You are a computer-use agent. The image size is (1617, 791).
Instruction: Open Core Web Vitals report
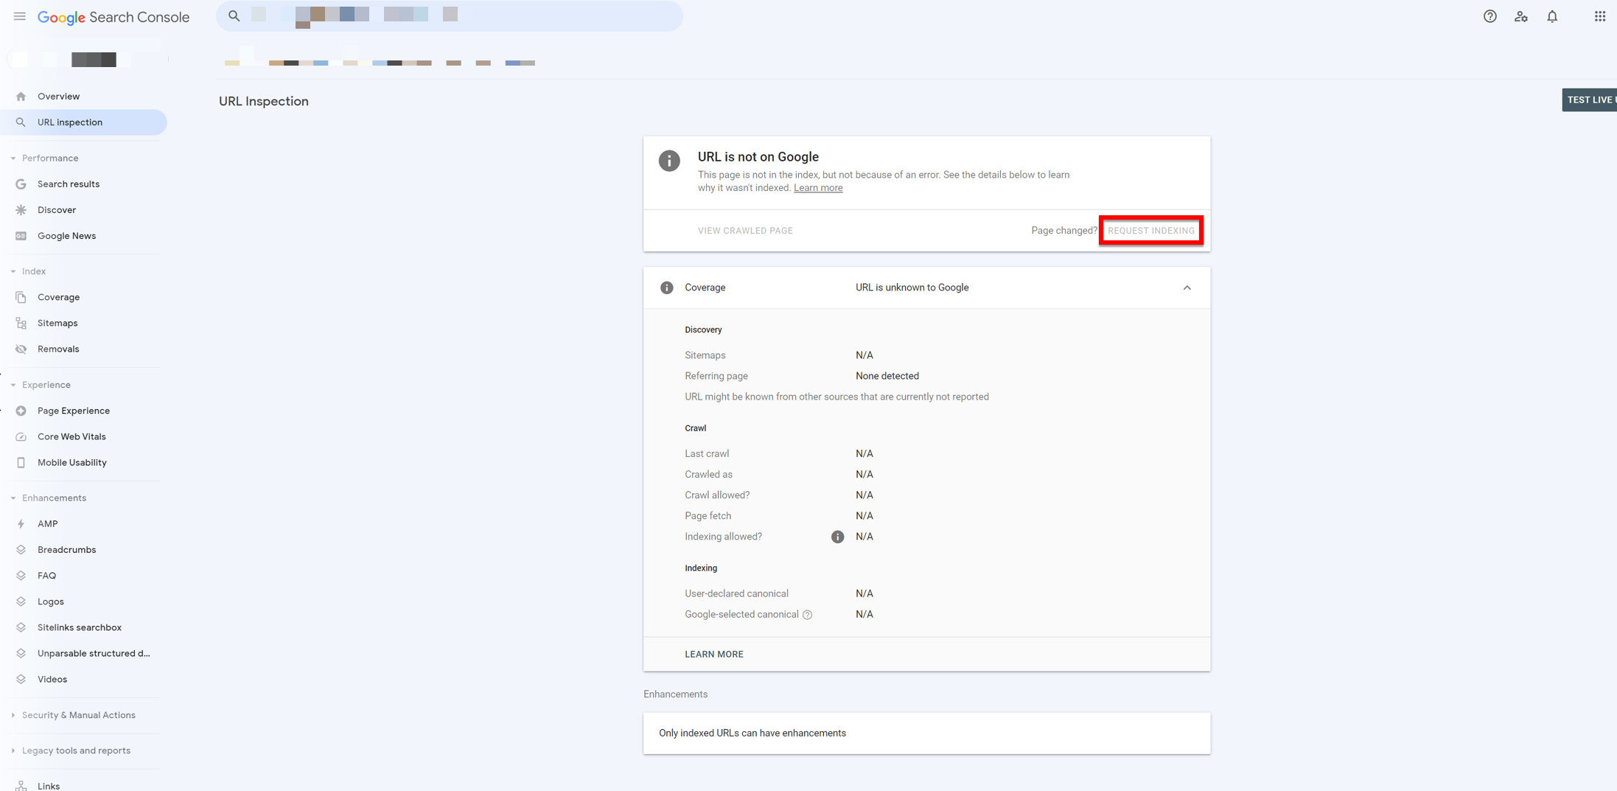click(x=71, y=436)
